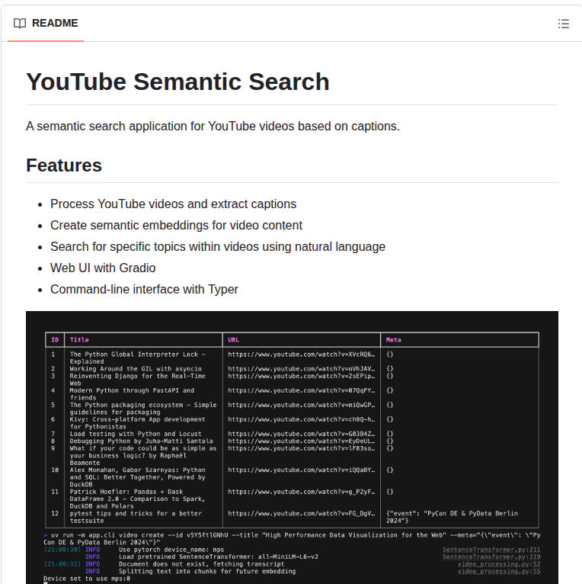Click 'Search for specific topics' bullet
This screenshot has width=582, height=584.
pyautogui.click(x=218, y=246)
